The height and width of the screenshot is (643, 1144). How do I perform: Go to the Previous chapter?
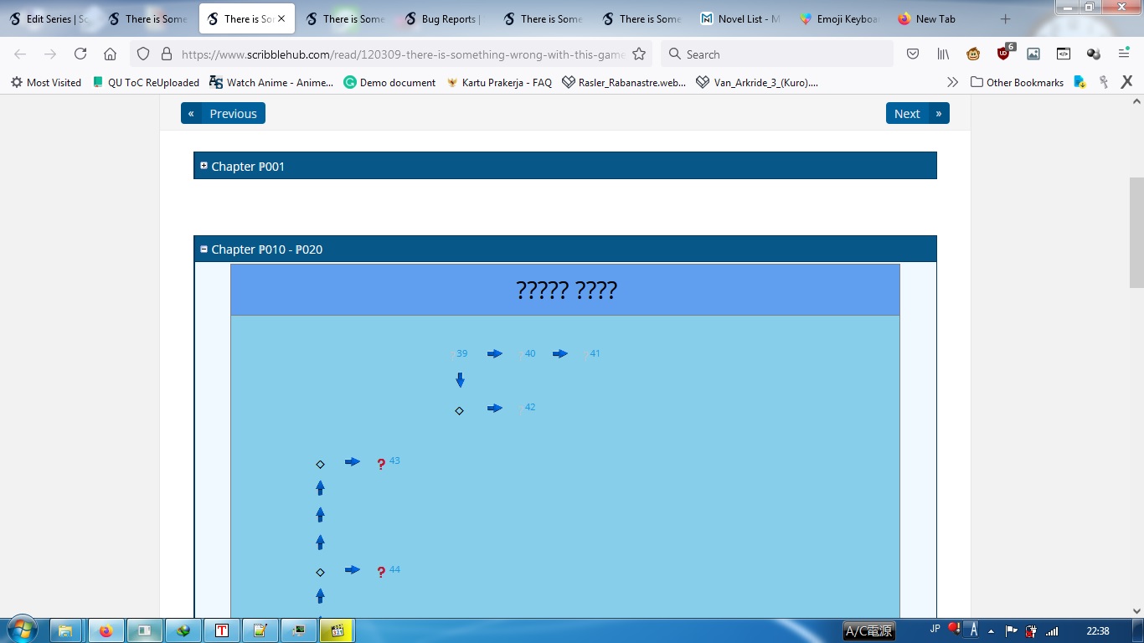pyautogui.click(x=223, y=113)
